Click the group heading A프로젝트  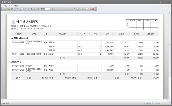[16, 62]
